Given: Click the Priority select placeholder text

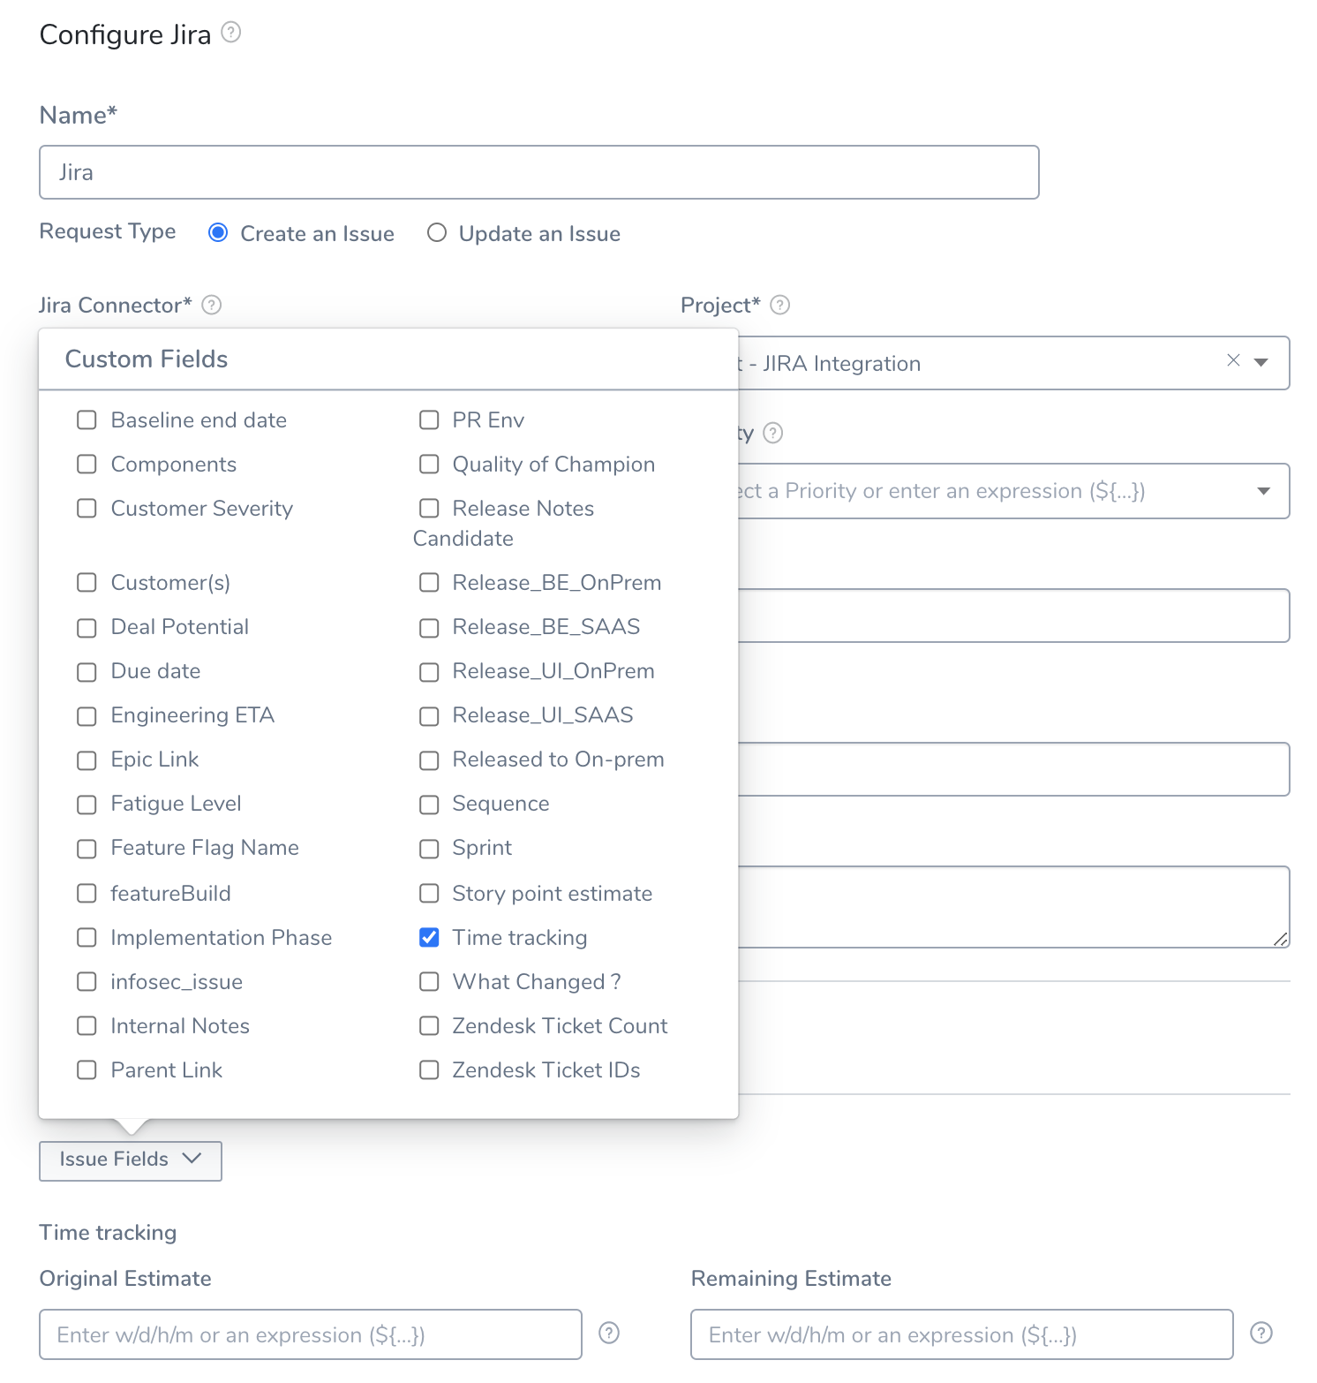Looking at the screenshot, I should (941, 491).
